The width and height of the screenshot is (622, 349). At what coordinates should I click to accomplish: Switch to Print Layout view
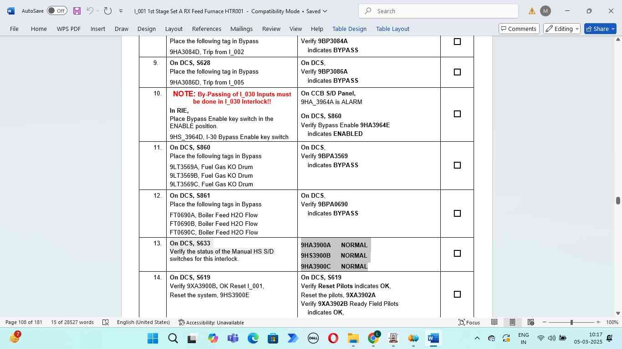[512, 322]
